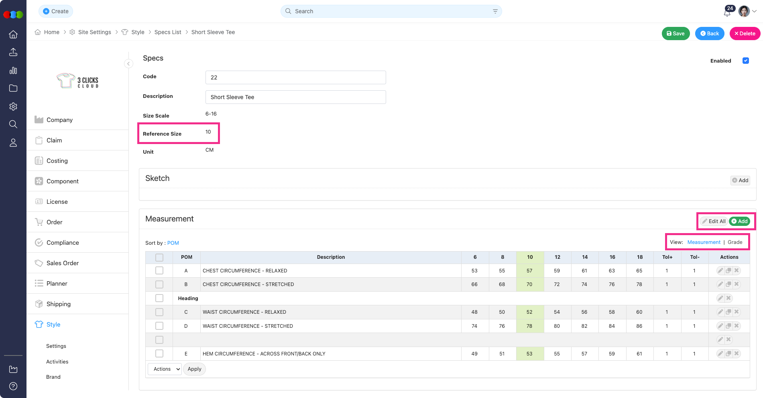This screenshot has width=763, height=398.
Task: Toggle the Enabled checkbox
Action: pyautogui.click(x=746, y=61)
